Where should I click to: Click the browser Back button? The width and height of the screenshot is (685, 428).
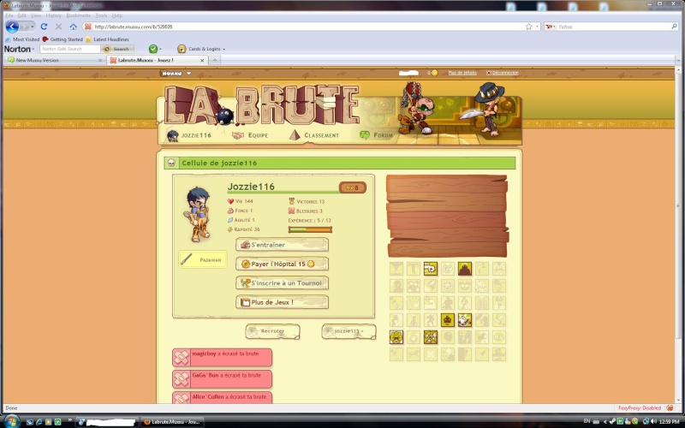click(12, 27)
